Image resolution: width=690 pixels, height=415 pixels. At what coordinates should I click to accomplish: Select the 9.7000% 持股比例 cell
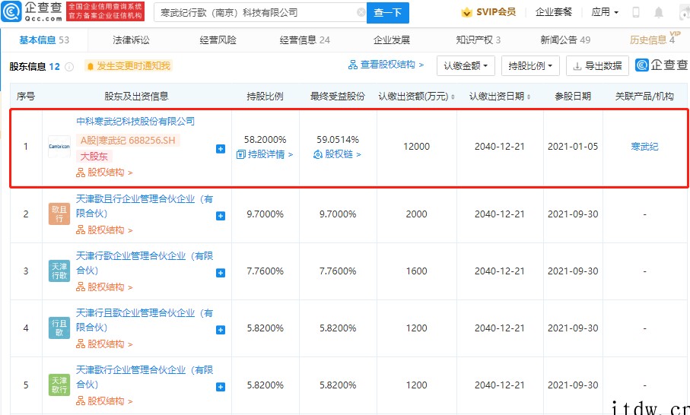pyautogui.click(x=265, y=214)
